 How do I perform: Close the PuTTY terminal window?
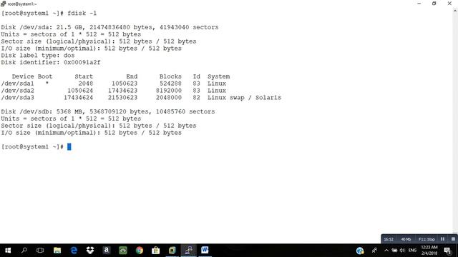pos(449,4)
